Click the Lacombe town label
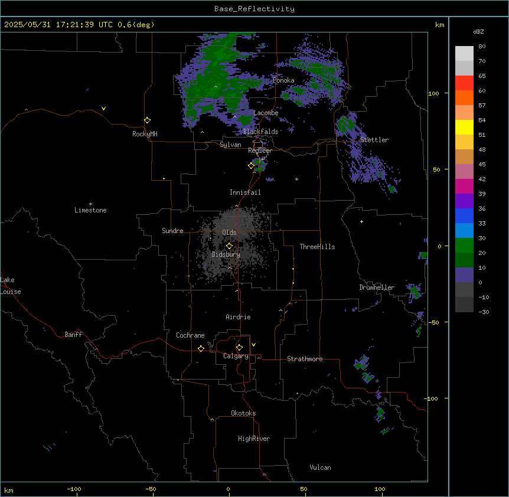This screenshot has height=497, width=509. [x=266, y=113]
